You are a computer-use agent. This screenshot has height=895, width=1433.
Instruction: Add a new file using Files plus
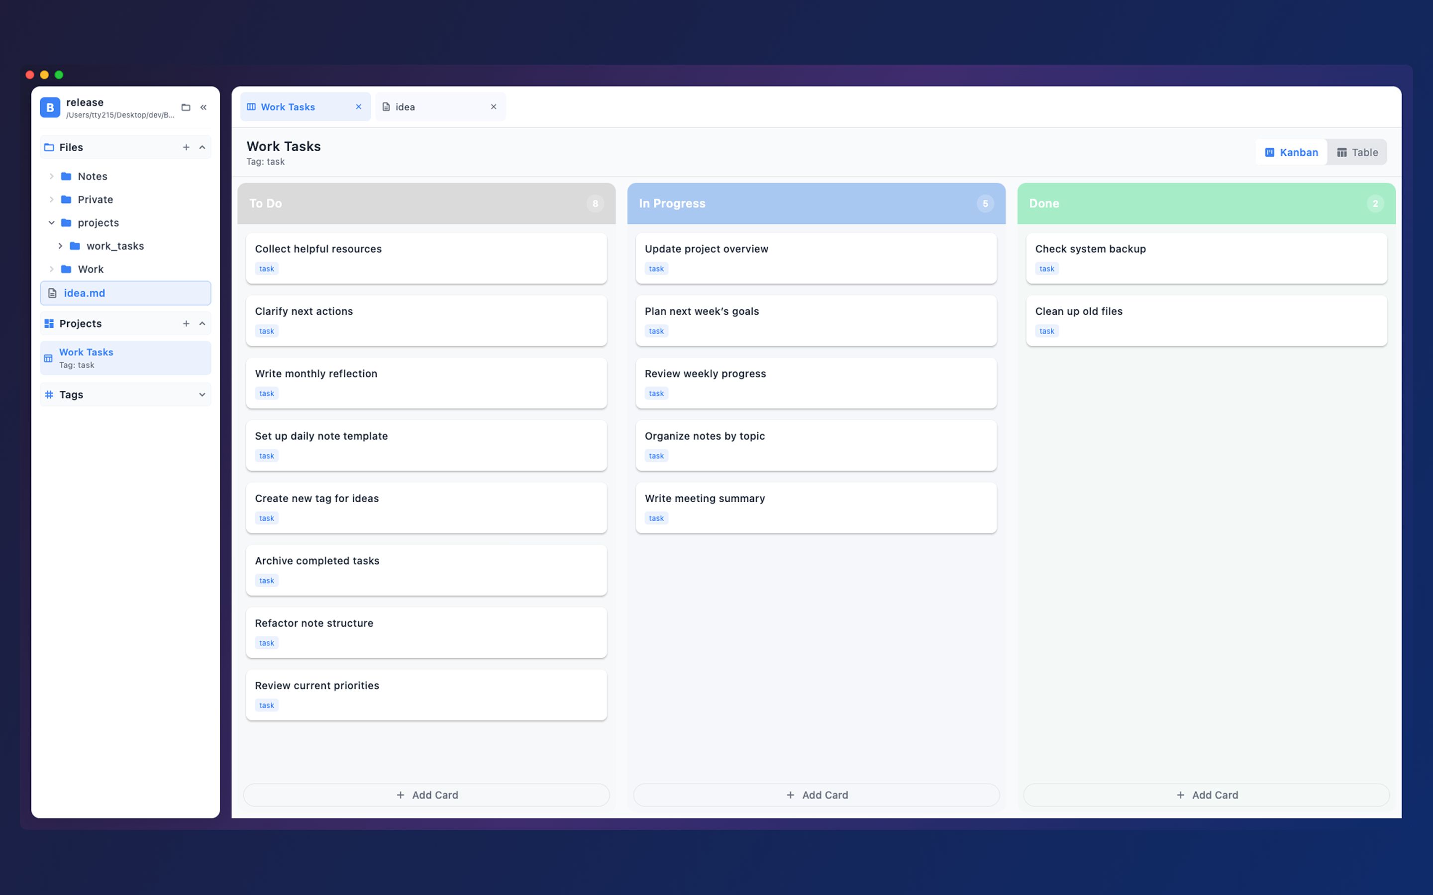tap(186, 147)
